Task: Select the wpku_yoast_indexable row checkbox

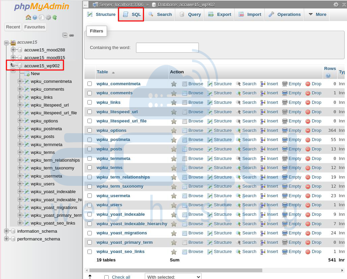Action: (x=90, y=214)
